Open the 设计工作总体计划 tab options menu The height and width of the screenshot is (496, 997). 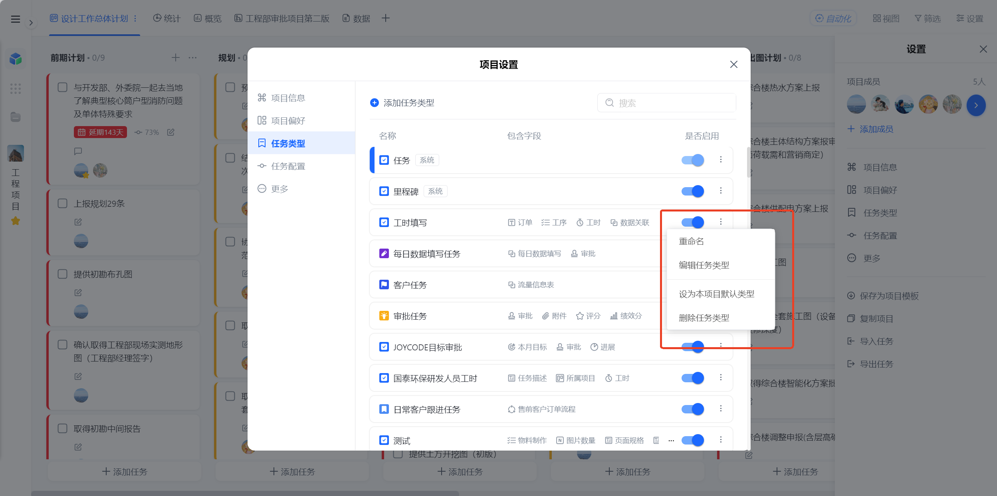point(135,18)
